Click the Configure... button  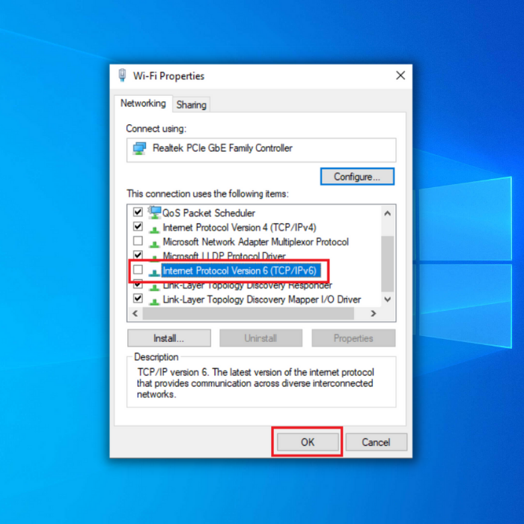357,177
